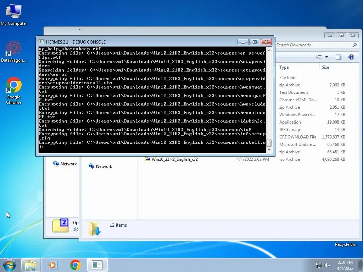Select the Win10_21H2_English_x32 iso file
363x272 pixels.
click(x=174, y=159)
